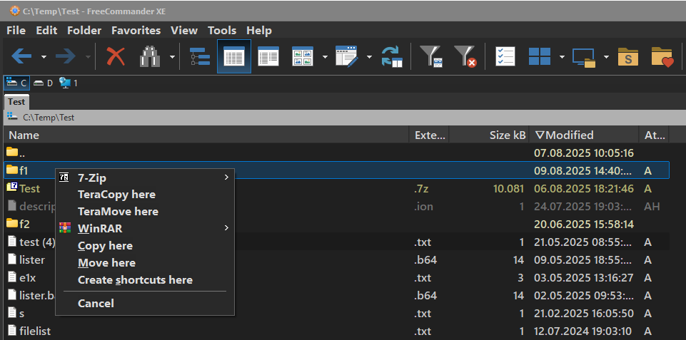Open the Favorites menu

(135, 30)
